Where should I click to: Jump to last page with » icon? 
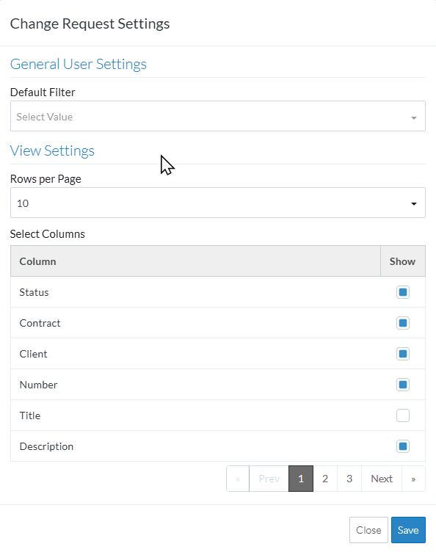pos(413,479)
